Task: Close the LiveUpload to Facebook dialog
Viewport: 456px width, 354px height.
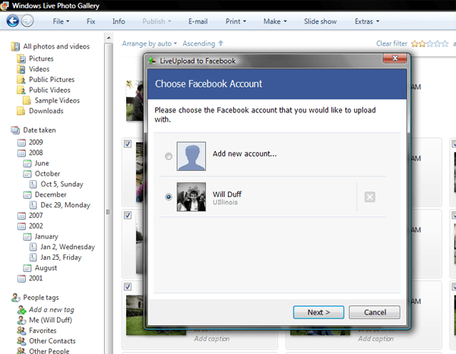Action: pos(395,58)
